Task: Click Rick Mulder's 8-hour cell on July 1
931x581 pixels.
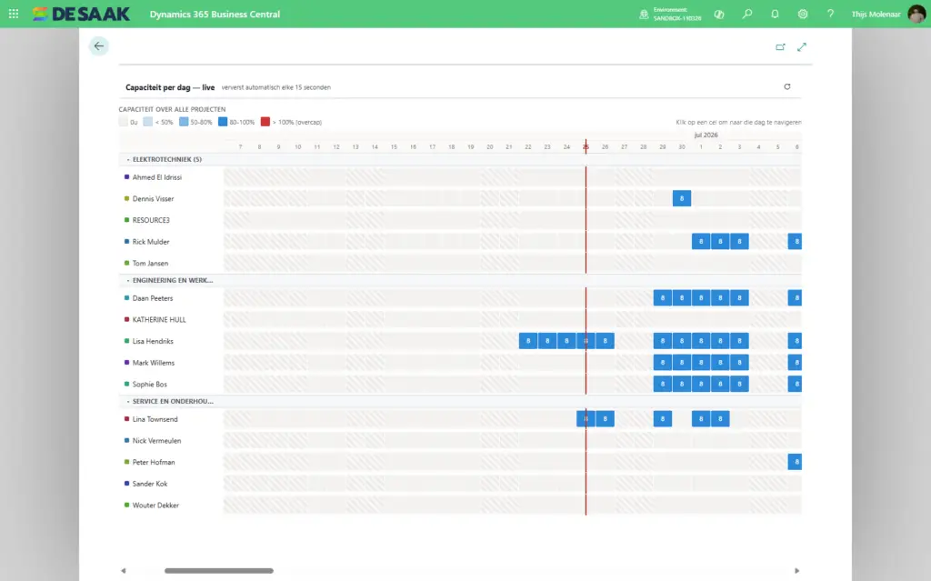Action: [701, 241]
